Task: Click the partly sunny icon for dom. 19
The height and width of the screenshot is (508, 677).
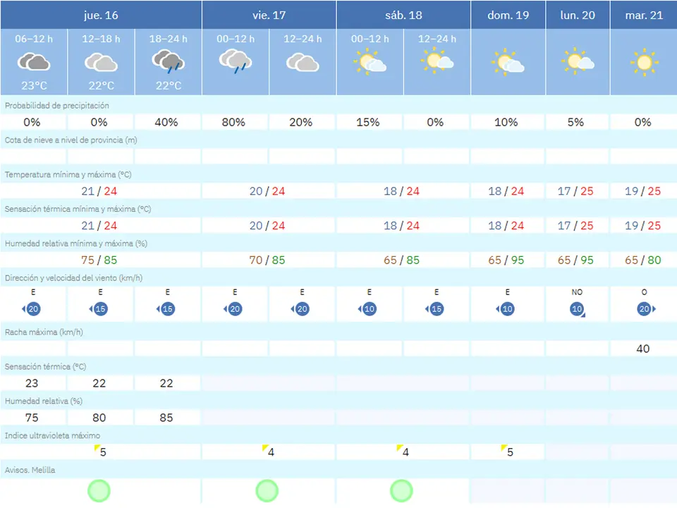Action: 508,63
